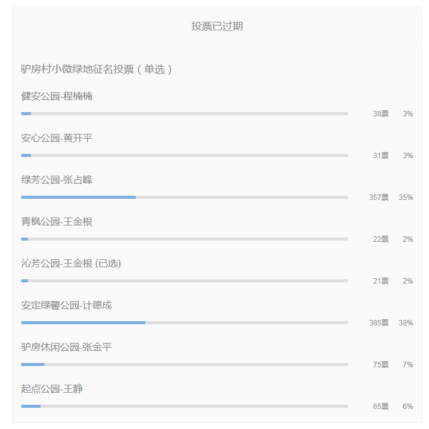Image resolution: width=429 pixels, height=429 pixels.
Task: Choose option 健安公园-程楠楠
Action: [x=56, y=96]
